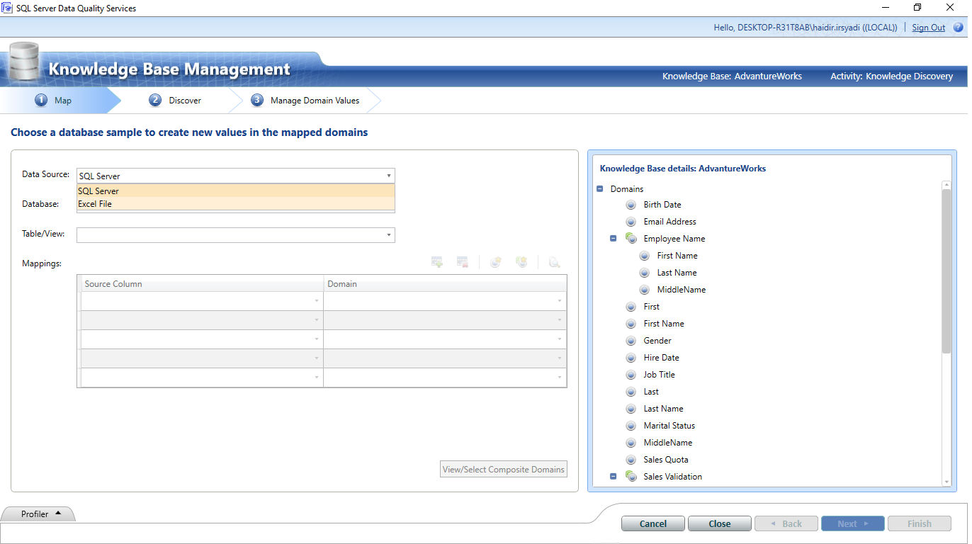The height and width of the screenshot is (544, 972).
Task: Preview the data source
Action: point(554,262)
